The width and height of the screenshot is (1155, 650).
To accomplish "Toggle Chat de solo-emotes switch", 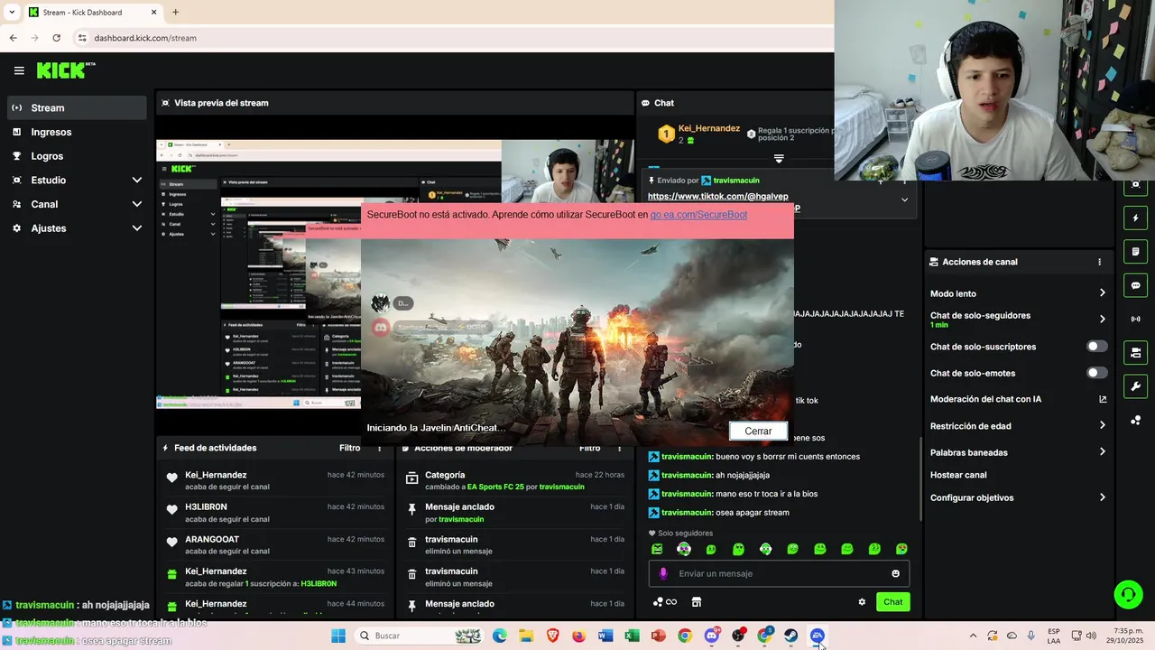I will coord(1096,373).
